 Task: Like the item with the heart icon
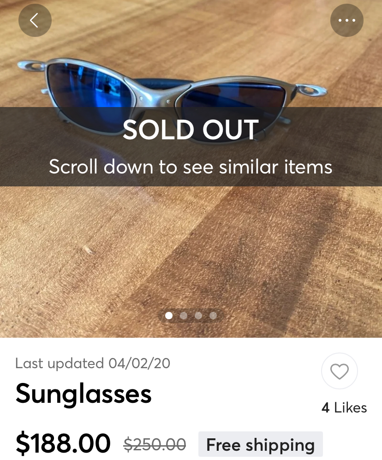(340, 371)
